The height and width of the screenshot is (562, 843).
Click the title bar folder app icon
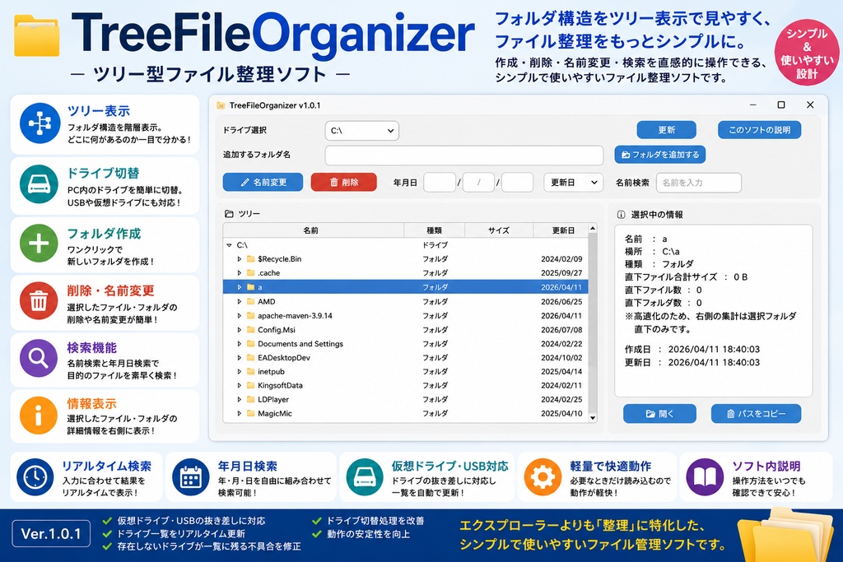click(221, 105)
